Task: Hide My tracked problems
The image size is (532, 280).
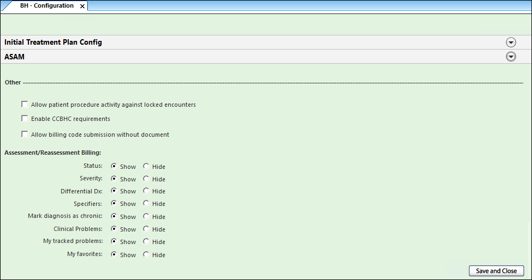Action: [146, 241]
